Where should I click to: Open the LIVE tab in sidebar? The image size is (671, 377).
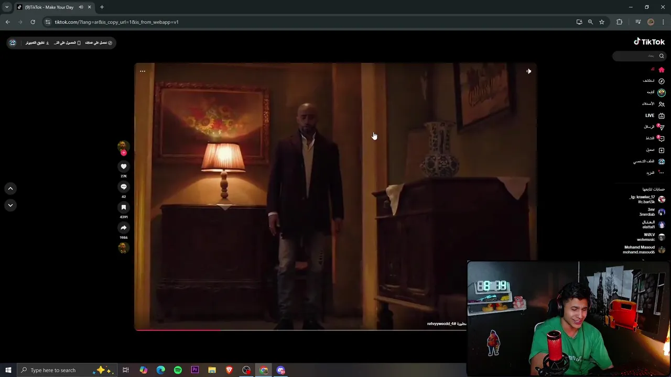point(655,116)
